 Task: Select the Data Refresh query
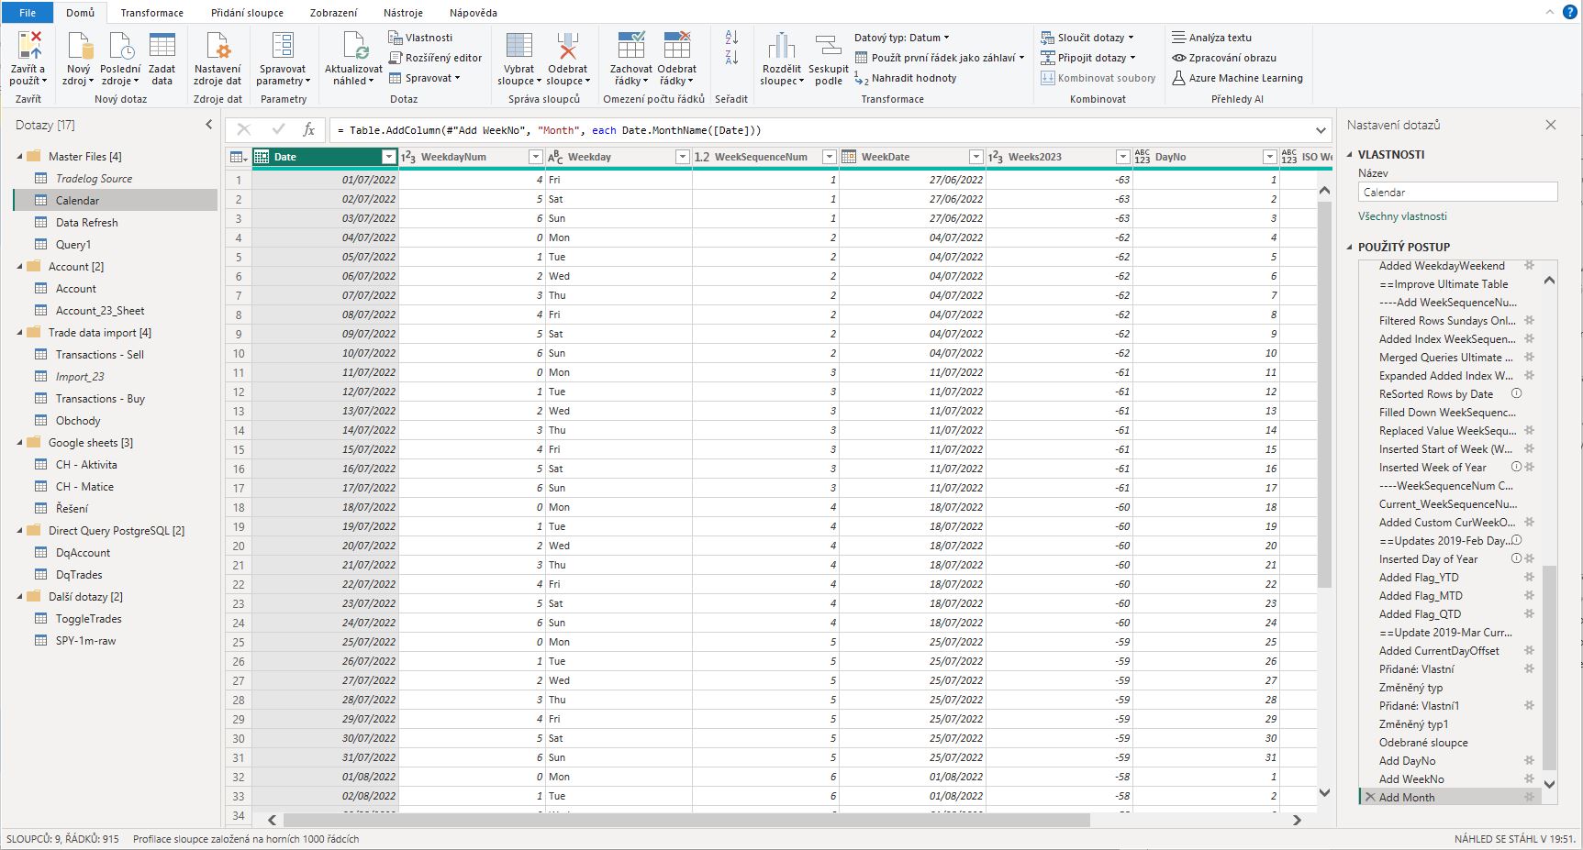(x=86, y=223)
